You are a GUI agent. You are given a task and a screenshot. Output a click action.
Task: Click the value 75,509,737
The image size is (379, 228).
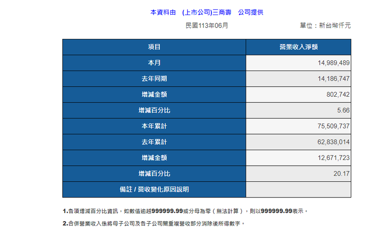pyautogui.click(x=333, y=126)
